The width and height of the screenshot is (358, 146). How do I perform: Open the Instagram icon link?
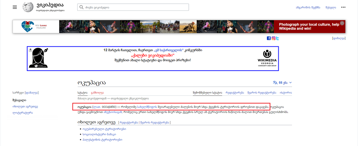[x=273, y=38]
